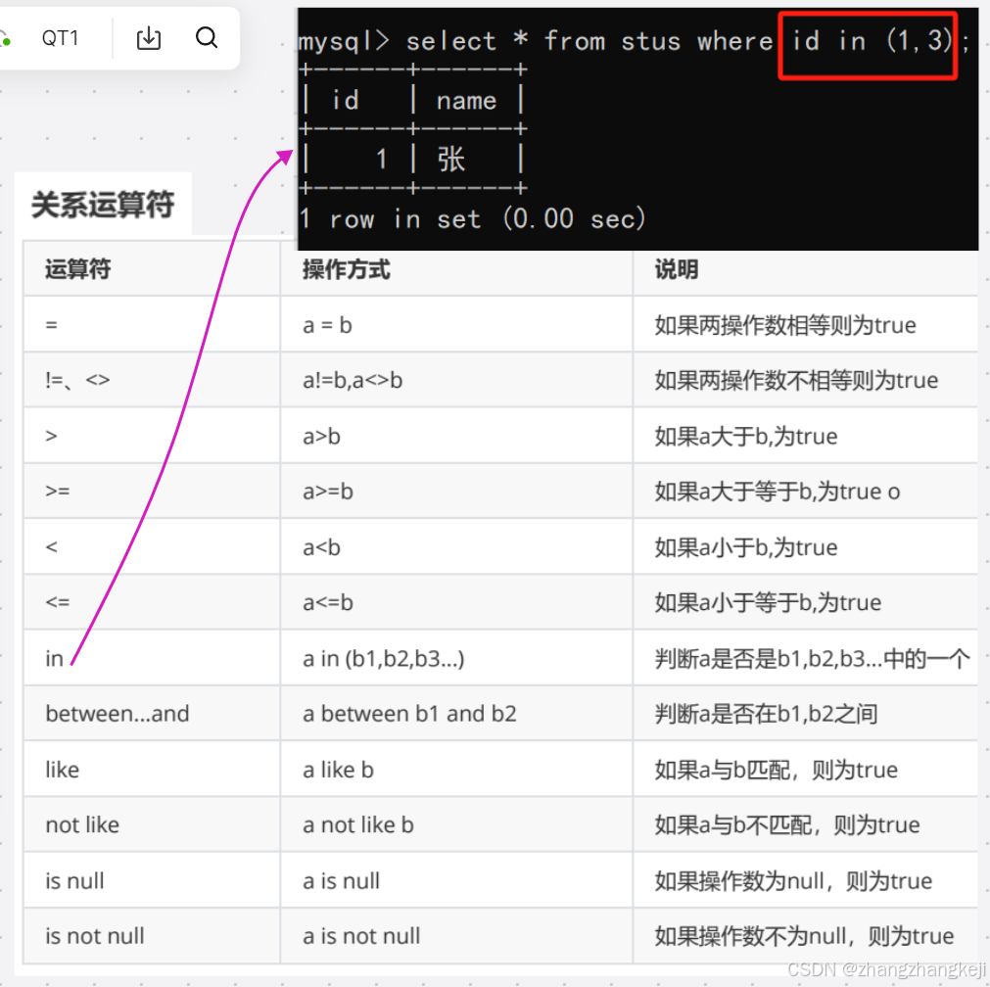Viewport: 990px width, 987px height.
Task: Select the 'not like' operator cell
Action: tap(152, 824)
